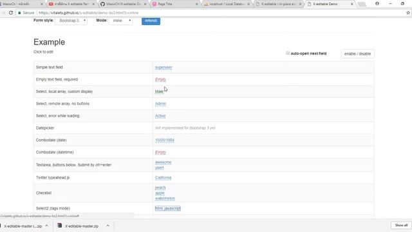
Task: Switch to the Page Title tab
Action: pyautogui.click(x=175, y=4)
